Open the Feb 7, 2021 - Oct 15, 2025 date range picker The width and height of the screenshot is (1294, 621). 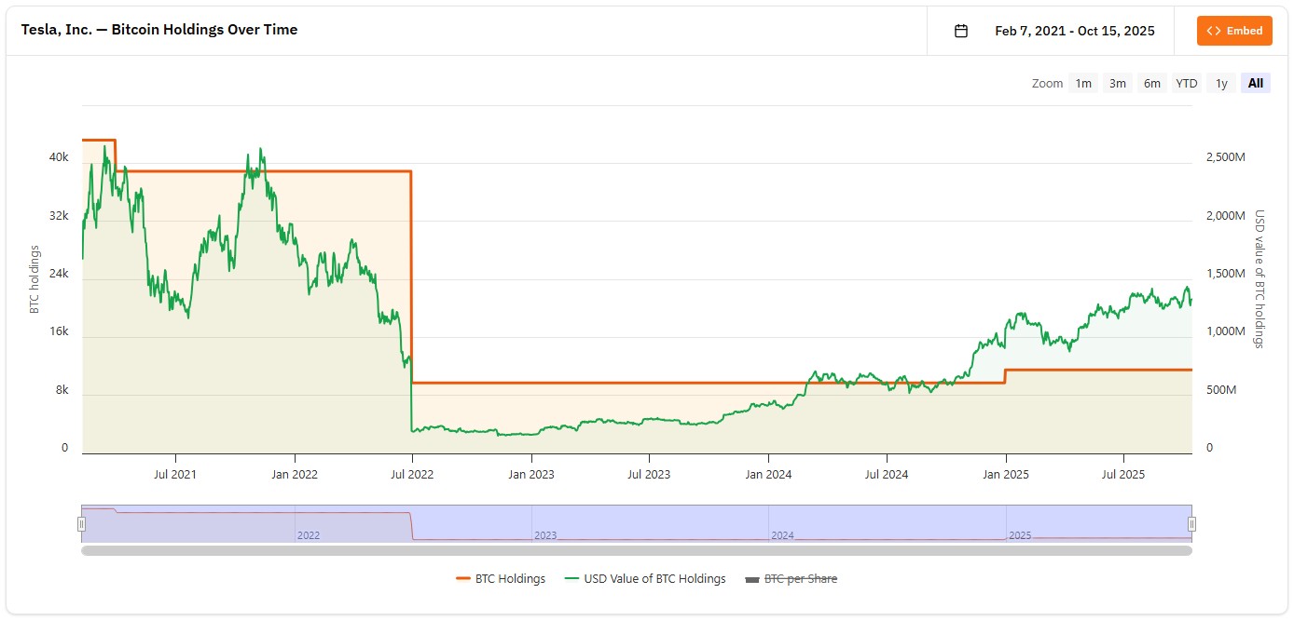click(x=1074, y=31)
